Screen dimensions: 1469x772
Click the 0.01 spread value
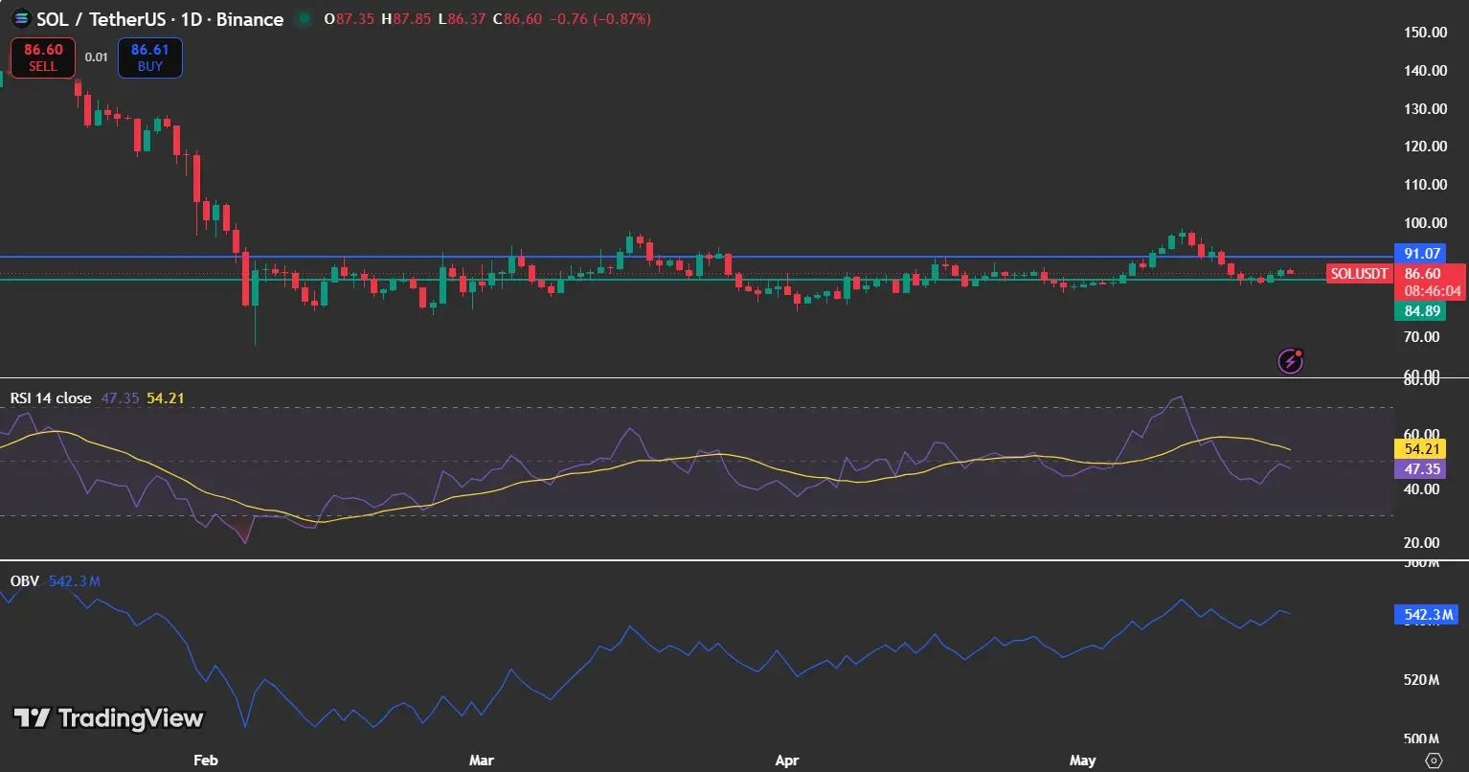pyautogui.click(x=96, y=57)
